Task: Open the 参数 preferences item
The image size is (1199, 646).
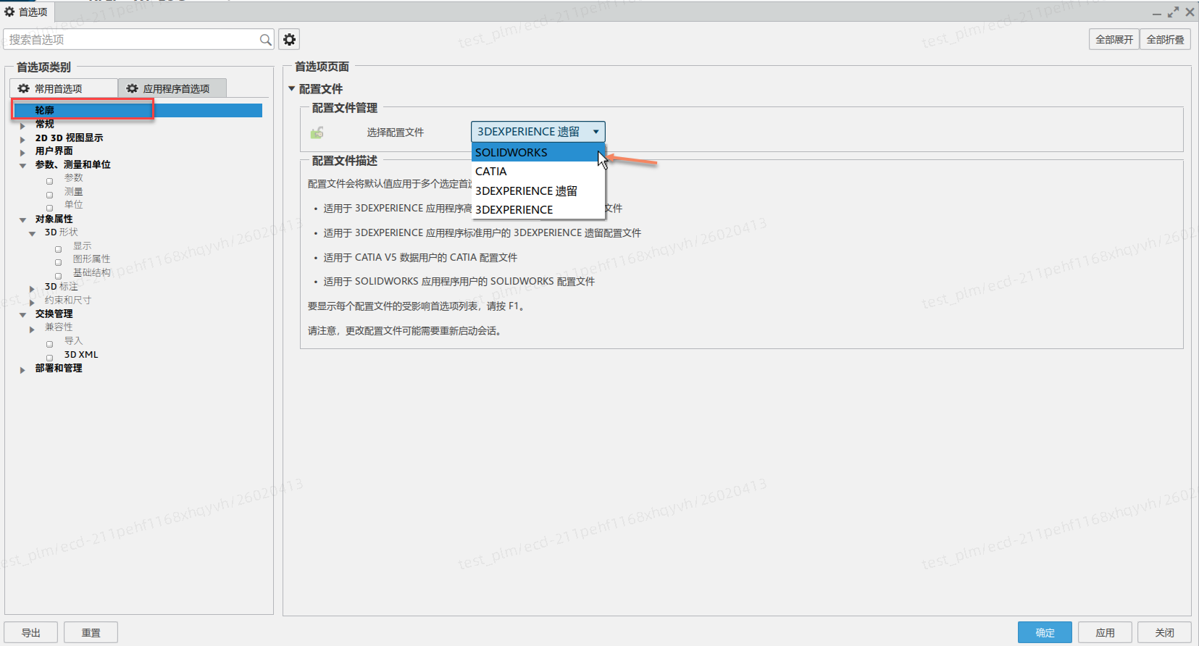Action: point(74,178)
